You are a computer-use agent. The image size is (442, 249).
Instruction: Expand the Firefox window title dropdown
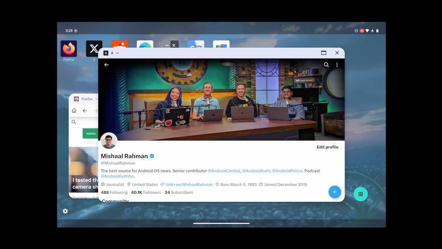[x=96, y=99]
